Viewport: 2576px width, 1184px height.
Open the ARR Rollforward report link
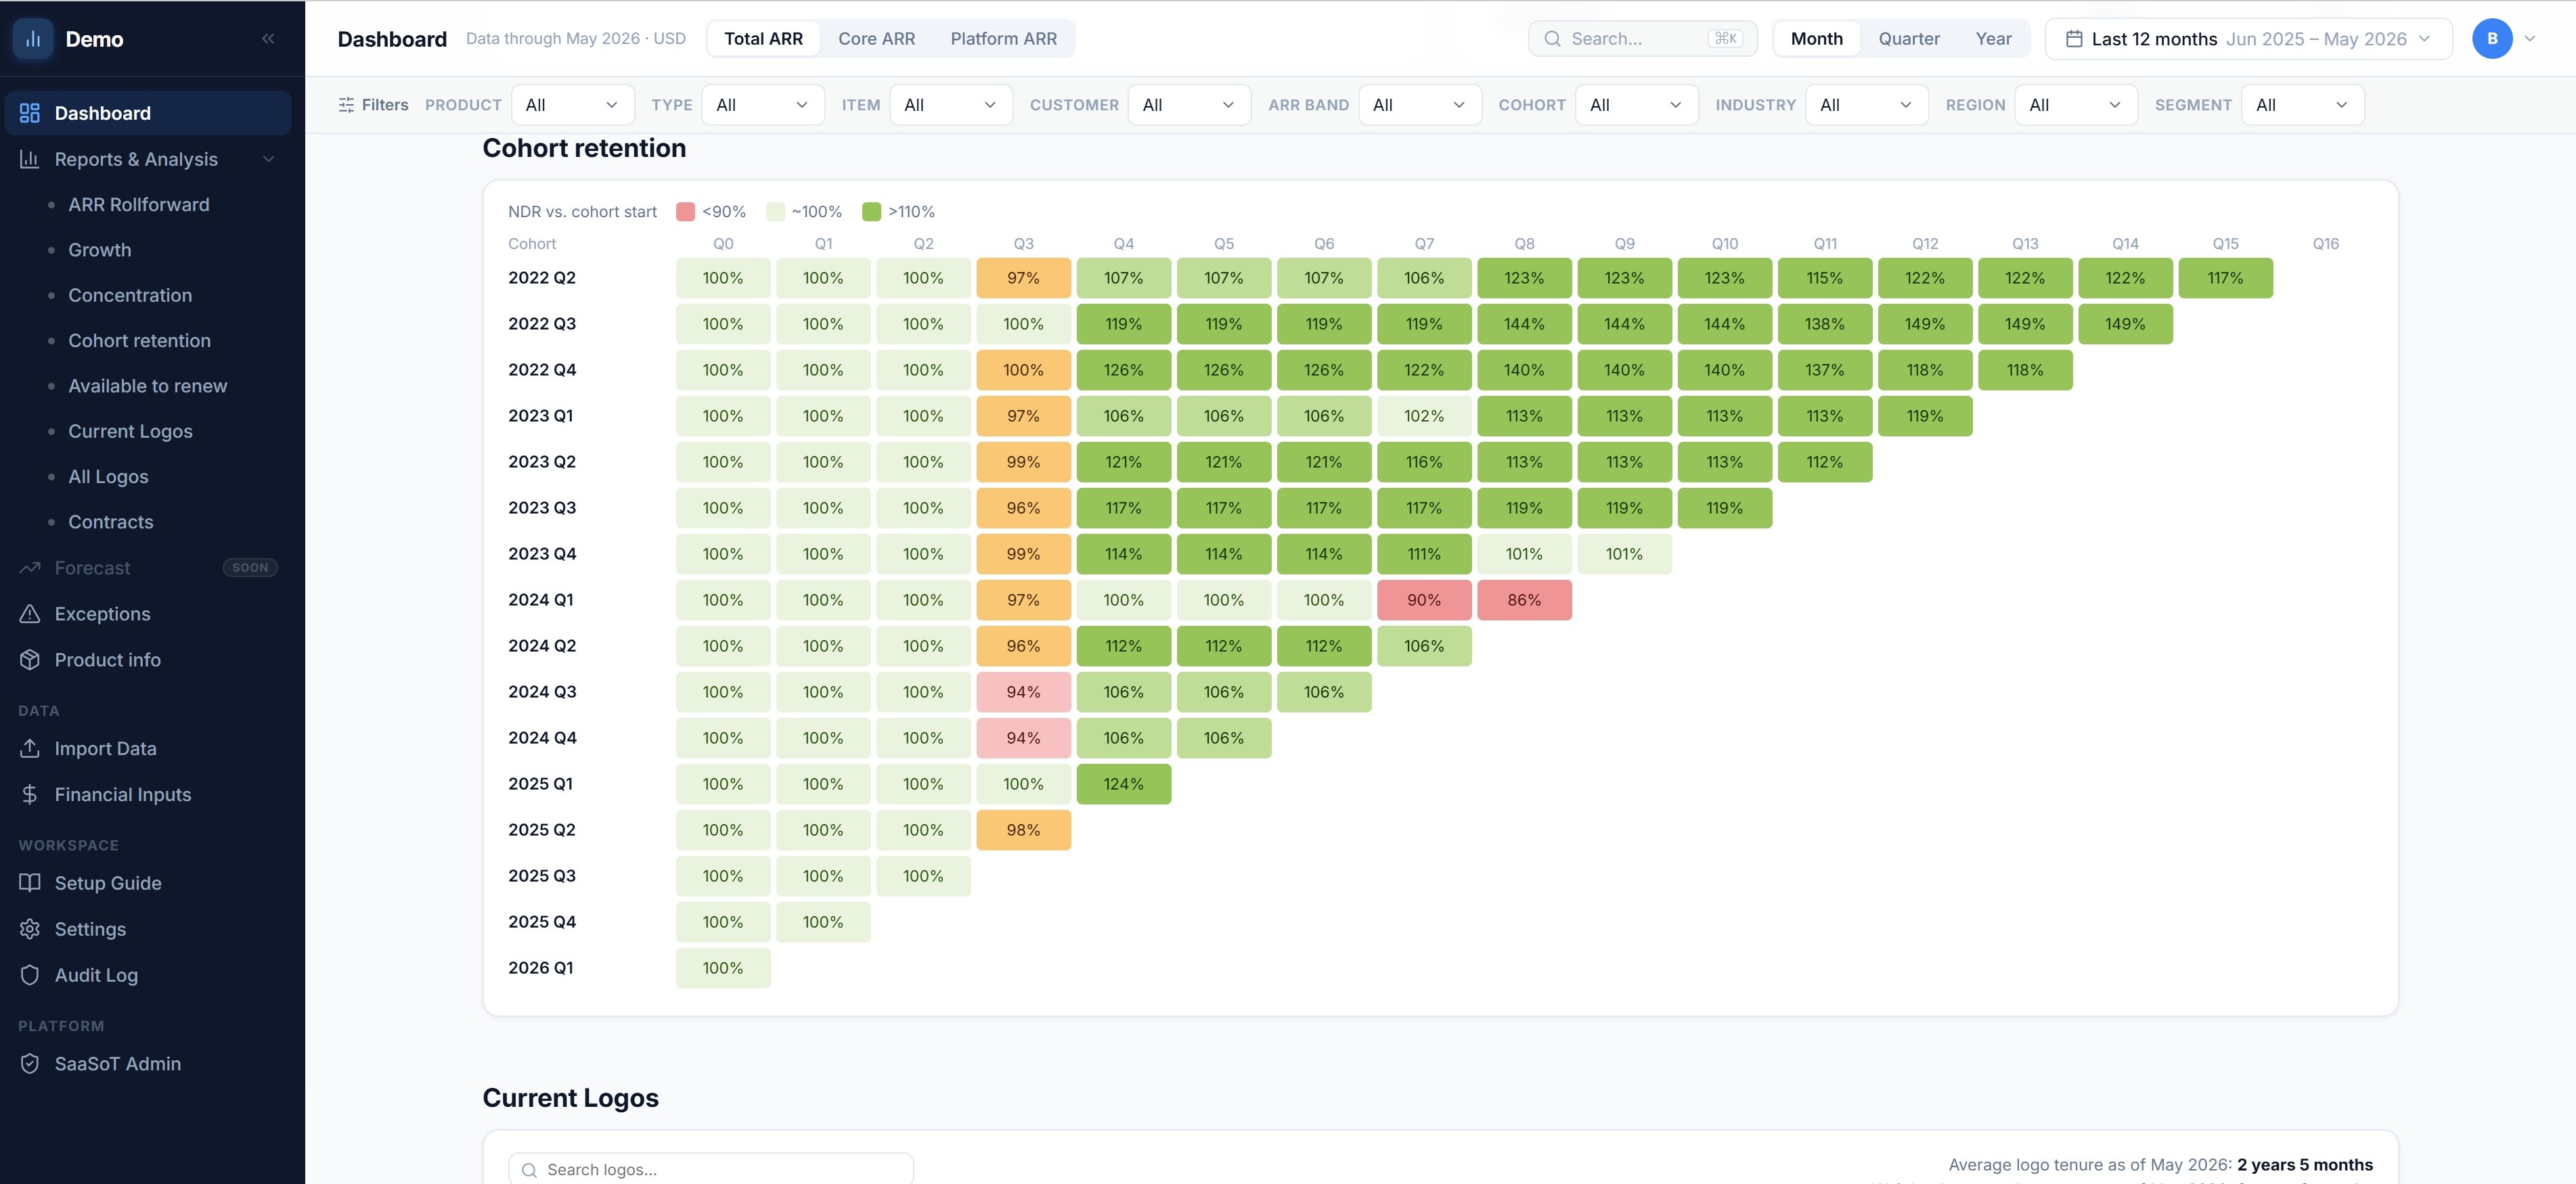click(x=139, y=205)
